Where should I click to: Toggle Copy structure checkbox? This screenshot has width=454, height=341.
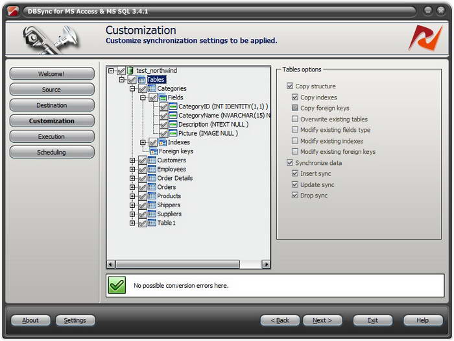[x=290, y=86]
